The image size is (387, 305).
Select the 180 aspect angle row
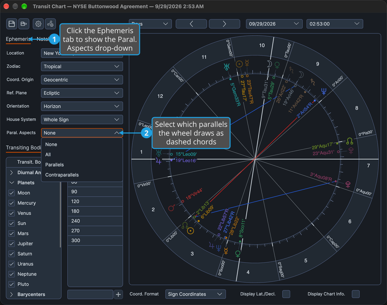tap(95, 211)
